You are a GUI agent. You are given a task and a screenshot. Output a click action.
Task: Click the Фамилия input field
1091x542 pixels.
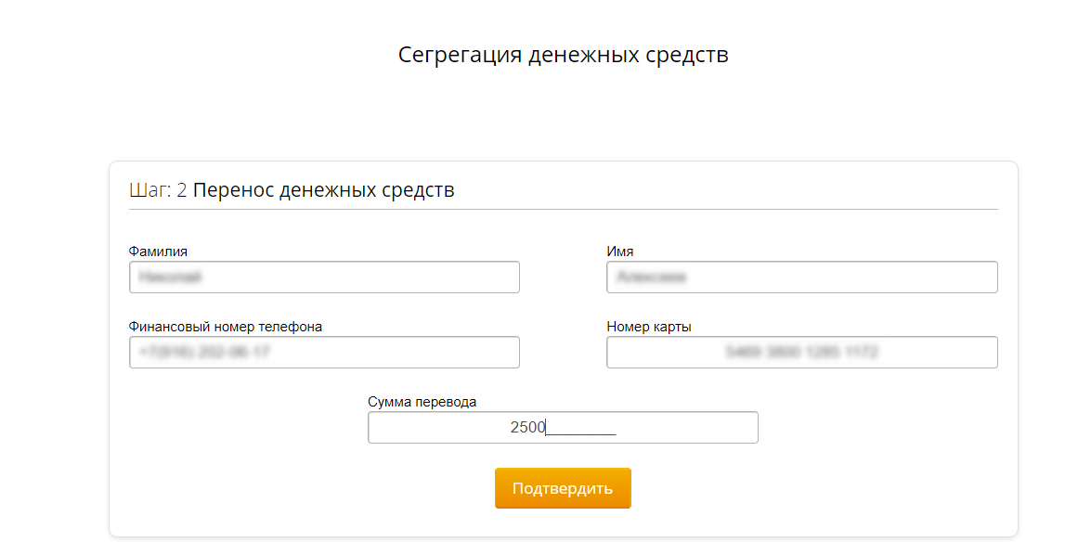click(x=324, y=277)
